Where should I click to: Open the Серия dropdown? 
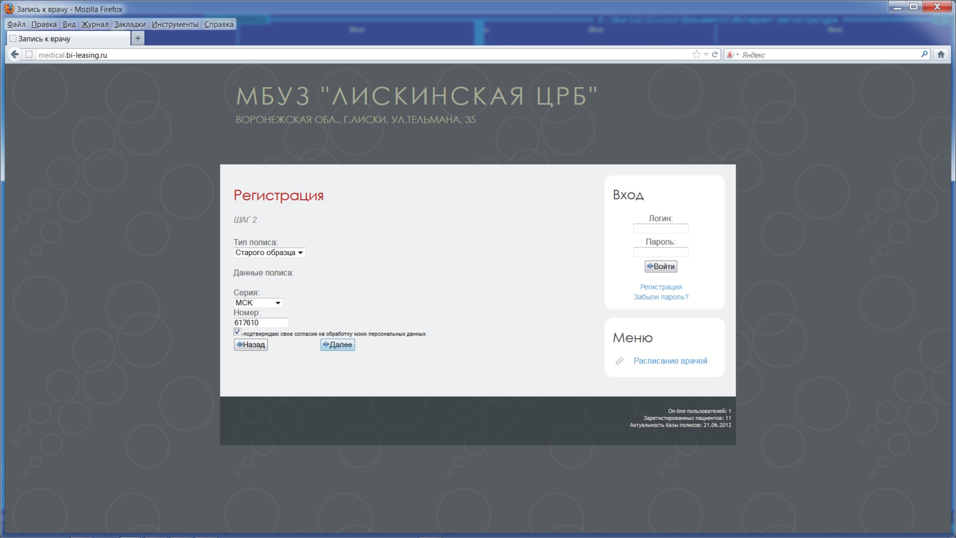click(x=258, y=303)
